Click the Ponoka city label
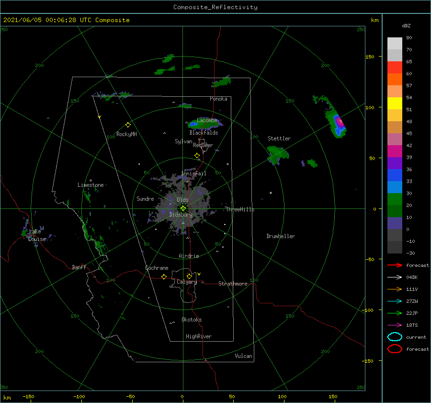Viewport: 431px width, 403px height. (218, 99)
